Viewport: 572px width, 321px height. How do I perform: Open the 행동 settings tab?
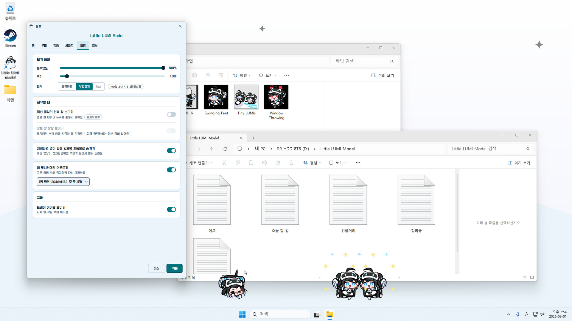point(56,45)
